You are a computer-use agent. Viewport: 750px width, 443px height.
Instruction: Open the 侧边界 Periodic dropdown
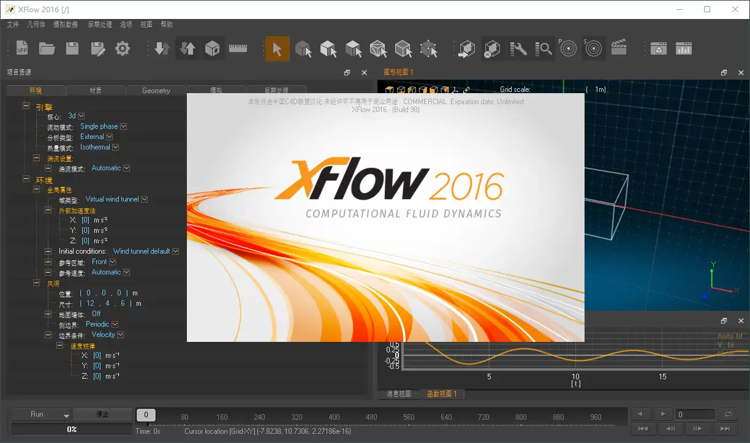point(115,324)
